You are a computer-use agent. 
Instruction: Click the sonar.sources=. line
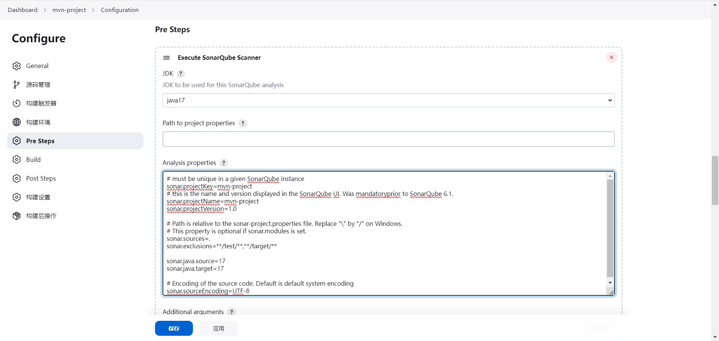188,239
